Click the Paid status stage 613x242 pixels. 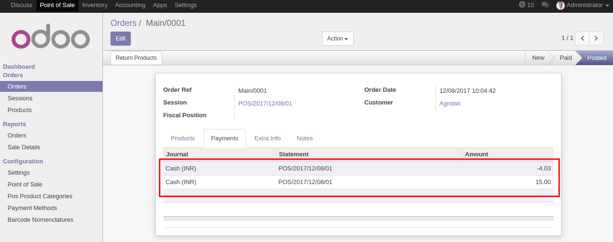(566, 58)
